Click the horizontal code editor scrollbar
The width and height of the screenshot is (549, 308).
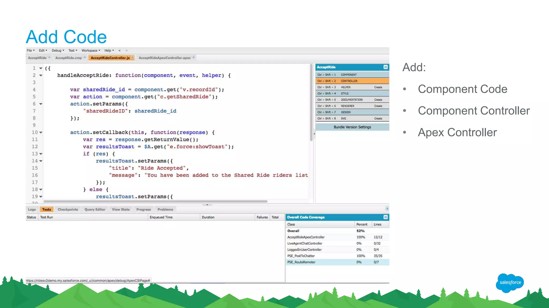155,201
